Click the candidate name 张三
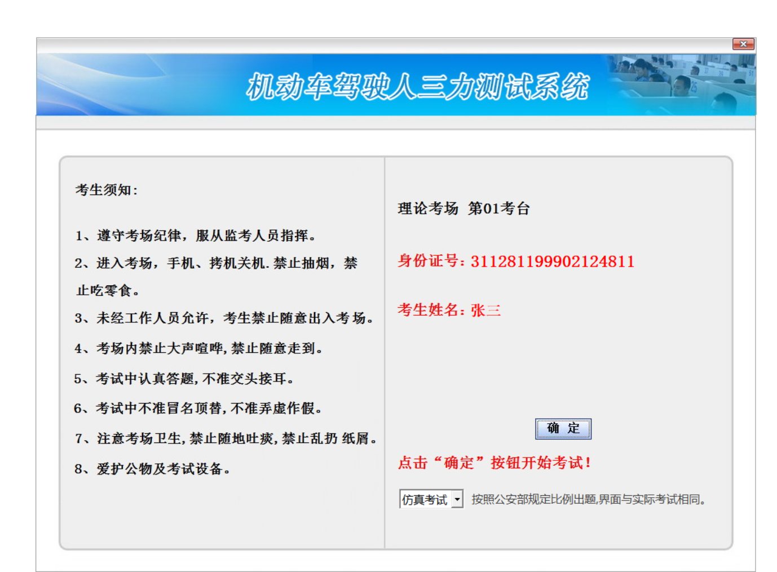The height and width of the screenshot is (572, 777). point(485,310)
